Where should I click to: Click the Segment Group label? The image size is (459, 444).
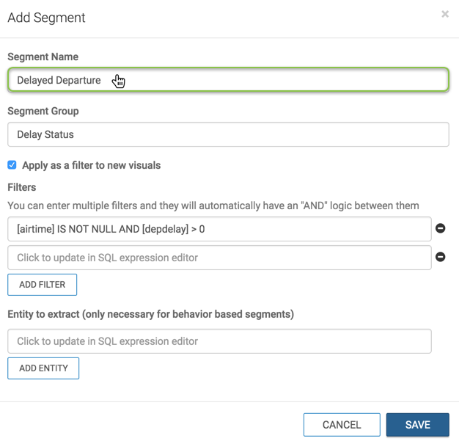[x=43, y=111]
